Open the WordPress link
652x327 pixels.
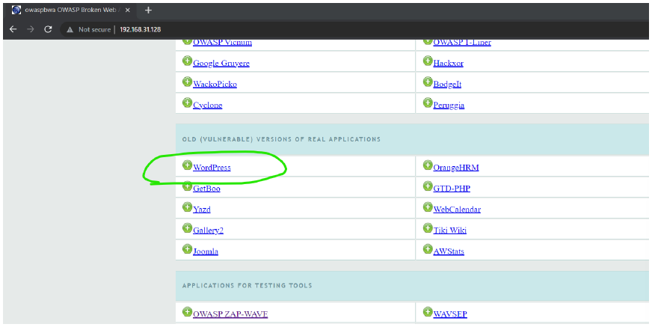pos(212,168)
